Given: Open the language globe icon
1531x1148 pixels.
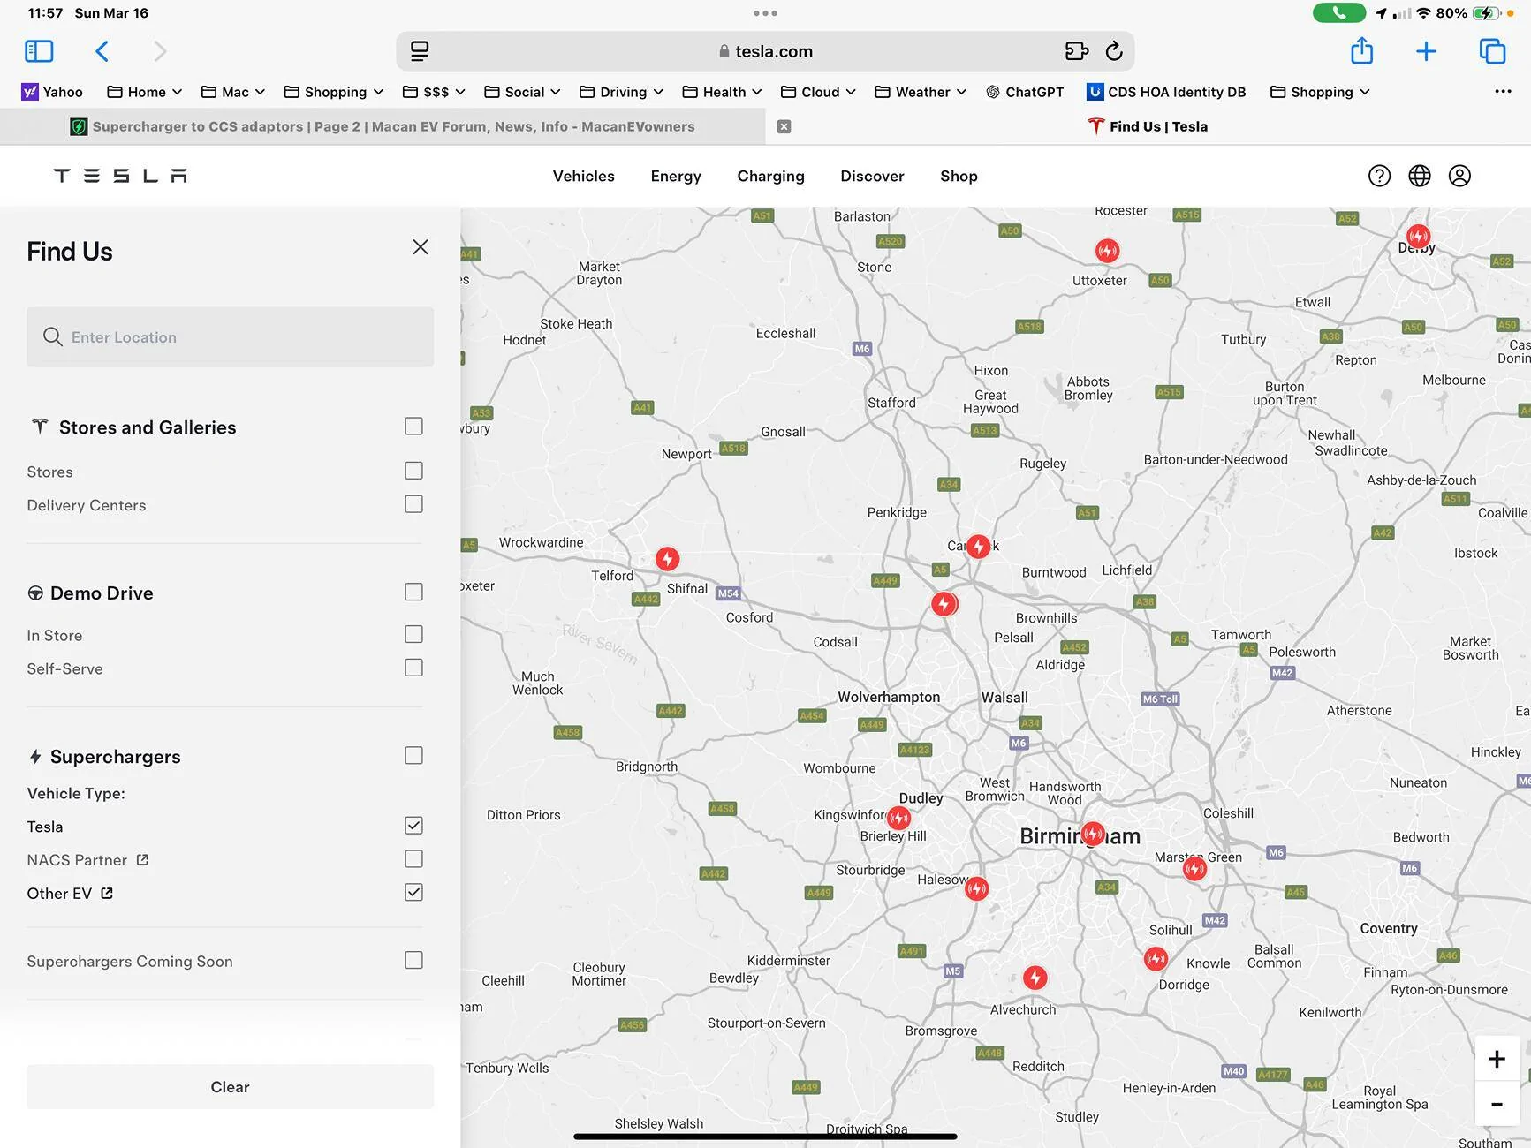Looking at the screenshot, I should [1419, 176].
